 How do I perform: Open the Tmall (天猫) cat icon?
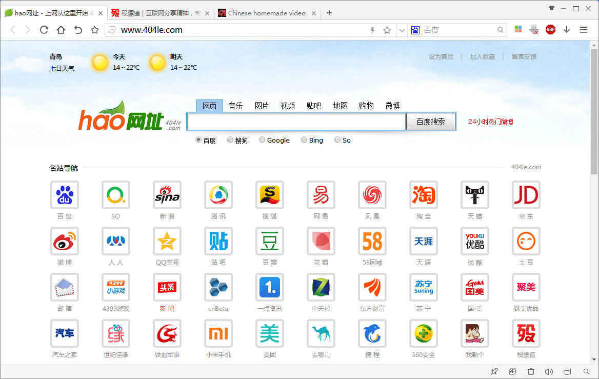coord(475,195)
